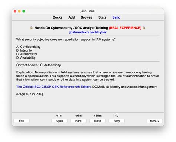Click the right lock icon after REAL EXPERIENCE
This screenshot has height=142, width=176.
144,28
